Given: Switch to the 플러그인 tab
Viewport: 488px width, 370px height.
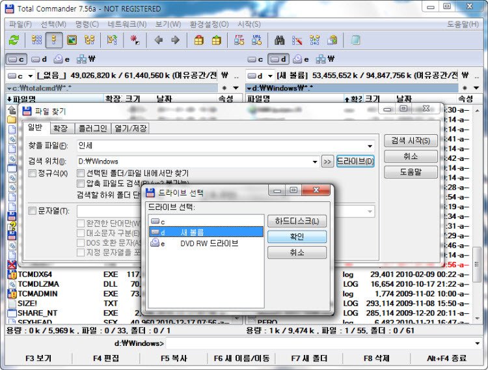Looking at the screenshot, I should 91,128.
